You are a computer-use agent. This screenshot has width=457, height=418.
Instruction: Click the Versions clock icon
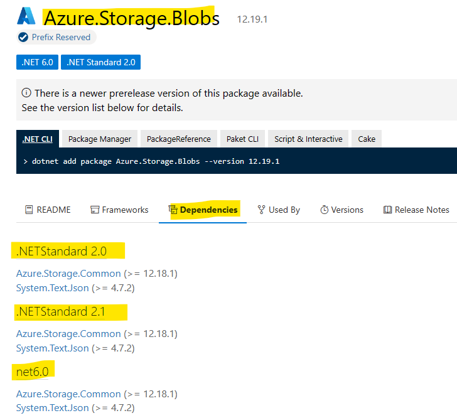point(325,210)
